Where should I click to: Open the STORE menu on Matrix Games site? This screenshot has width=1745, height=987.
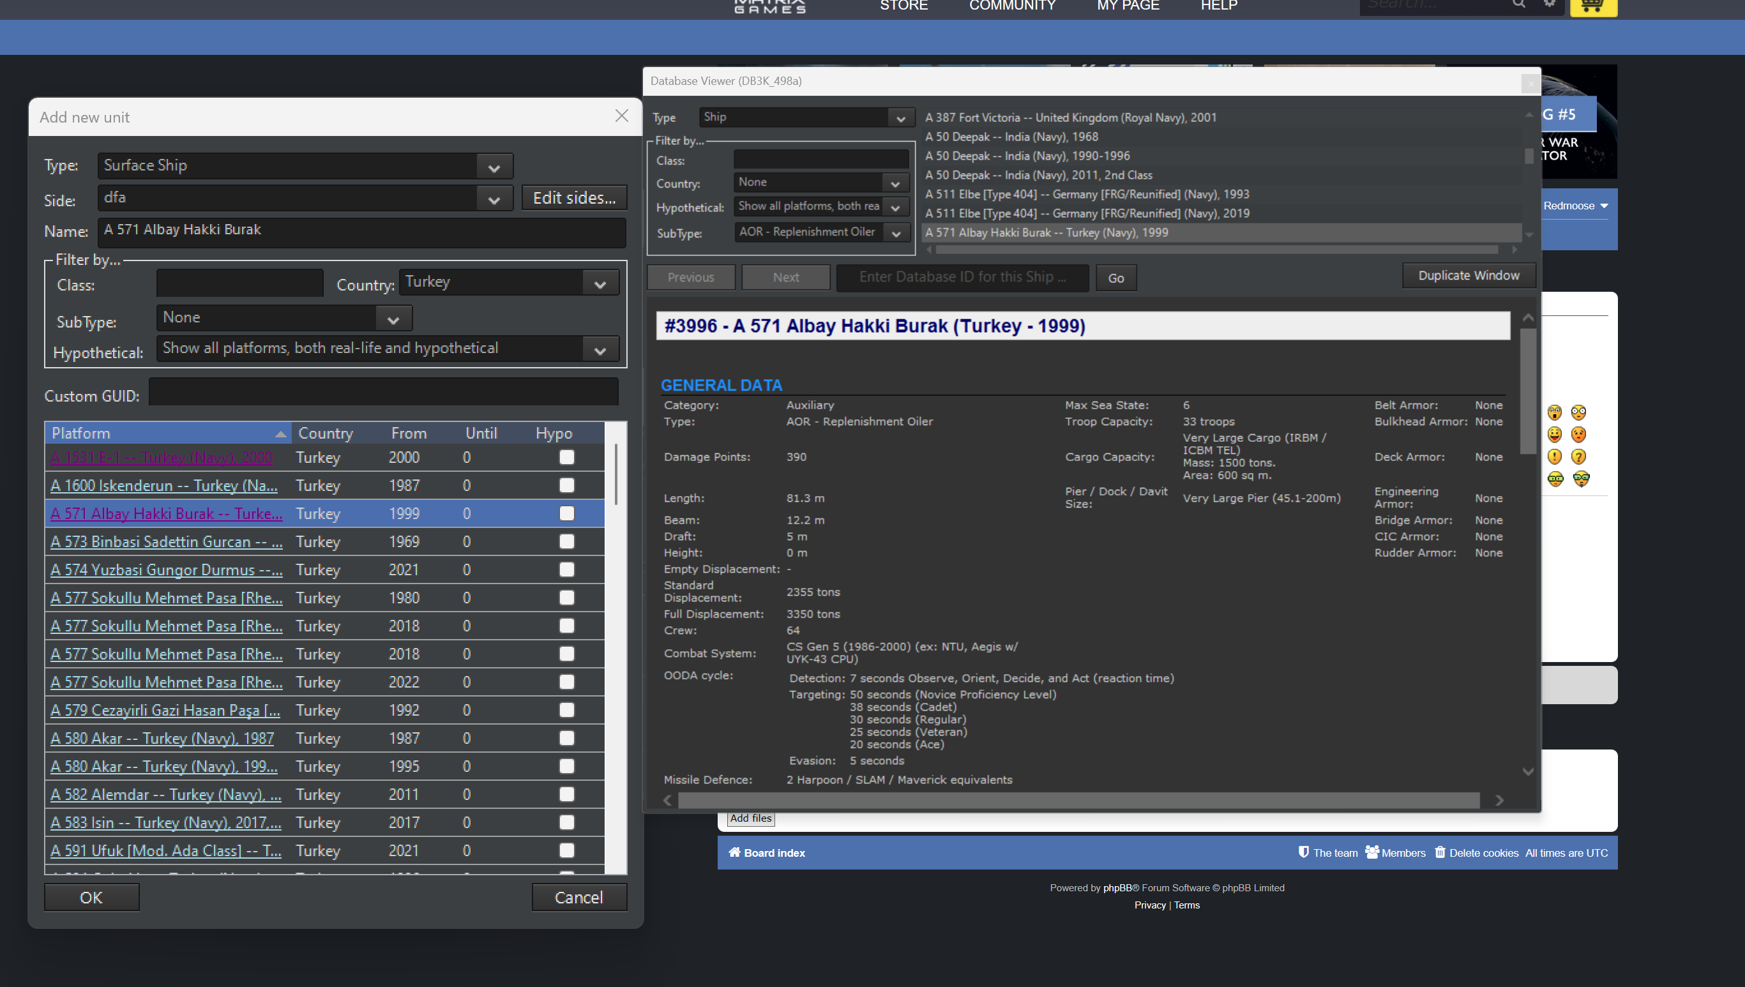click(903, 5)
